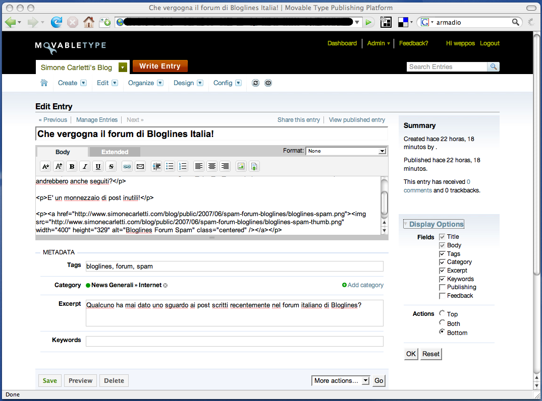Uncheck the Title field checkbox

pyautogui.click(x=442, y=237)
